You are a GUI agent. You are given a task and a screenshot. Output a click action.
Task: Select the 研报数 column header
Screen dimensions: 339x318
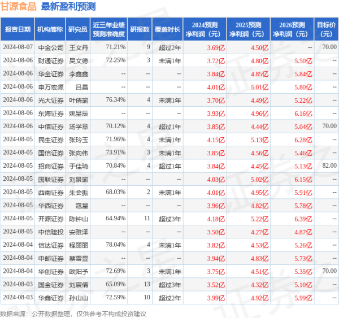coord(140,29)
